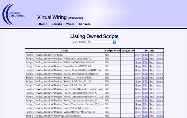
Task: Run the ShieldBot_V0.9b script
Action: click(152, 82)
